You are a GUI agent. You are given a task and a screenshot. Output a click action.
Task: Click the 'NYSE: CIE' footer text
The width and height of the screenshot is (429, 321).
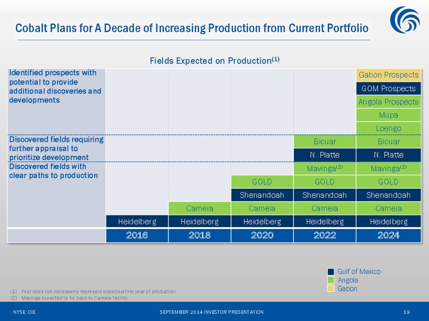pyautogui.click(x=24, y=312)
